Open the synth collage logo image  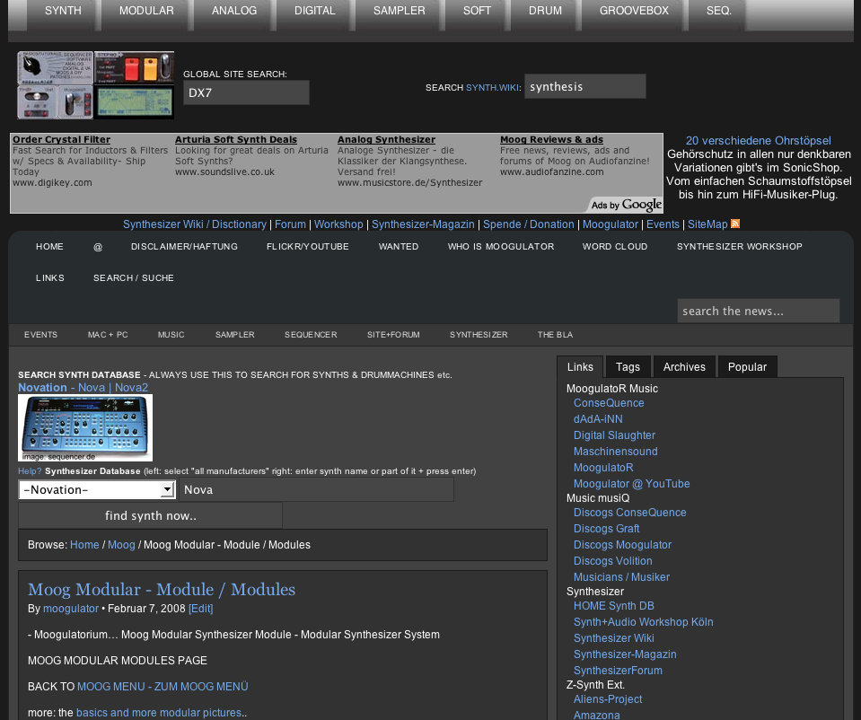(95, 85)
